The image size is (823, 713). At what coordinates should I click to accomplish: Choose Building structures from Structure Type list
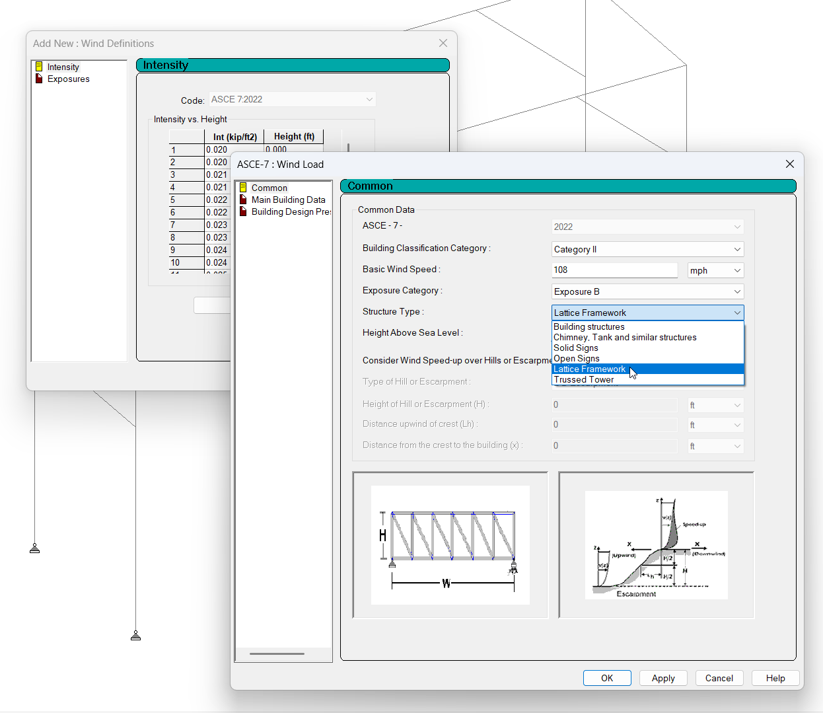coord(589,326)
